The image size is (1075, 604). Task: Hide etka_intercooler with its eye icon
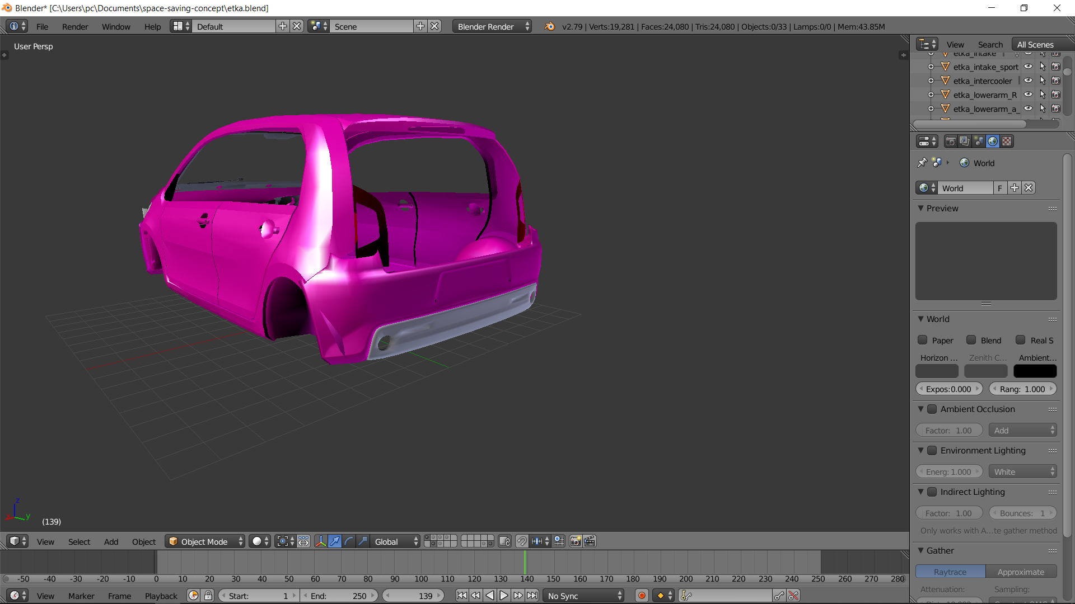tap(1029, 81)
